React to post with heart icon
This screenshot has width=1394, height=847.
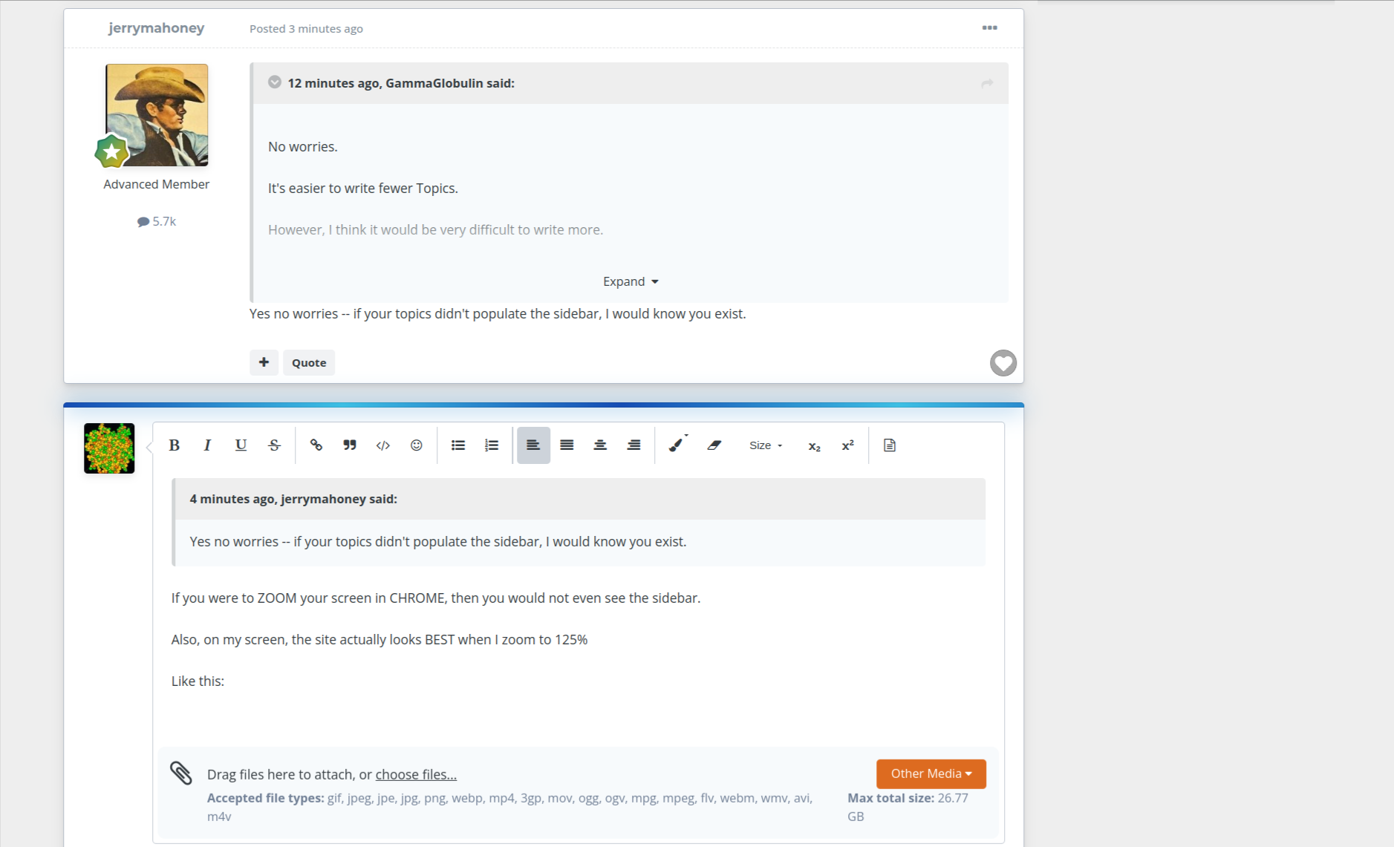[1003, 363]
